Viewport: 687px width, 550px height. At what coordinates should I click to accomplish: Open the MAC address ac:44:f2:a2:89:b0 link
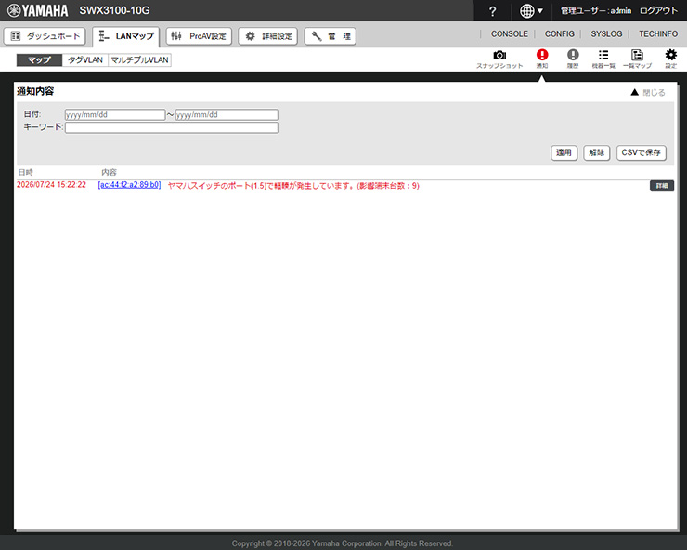[129, 185]
